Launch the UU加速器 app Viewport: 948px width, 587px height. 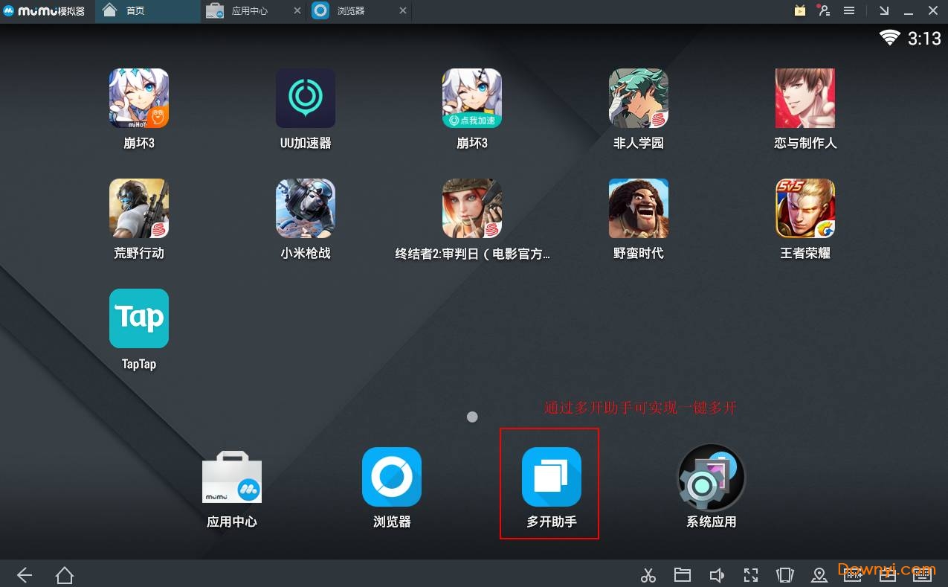(x=305, y=99)
